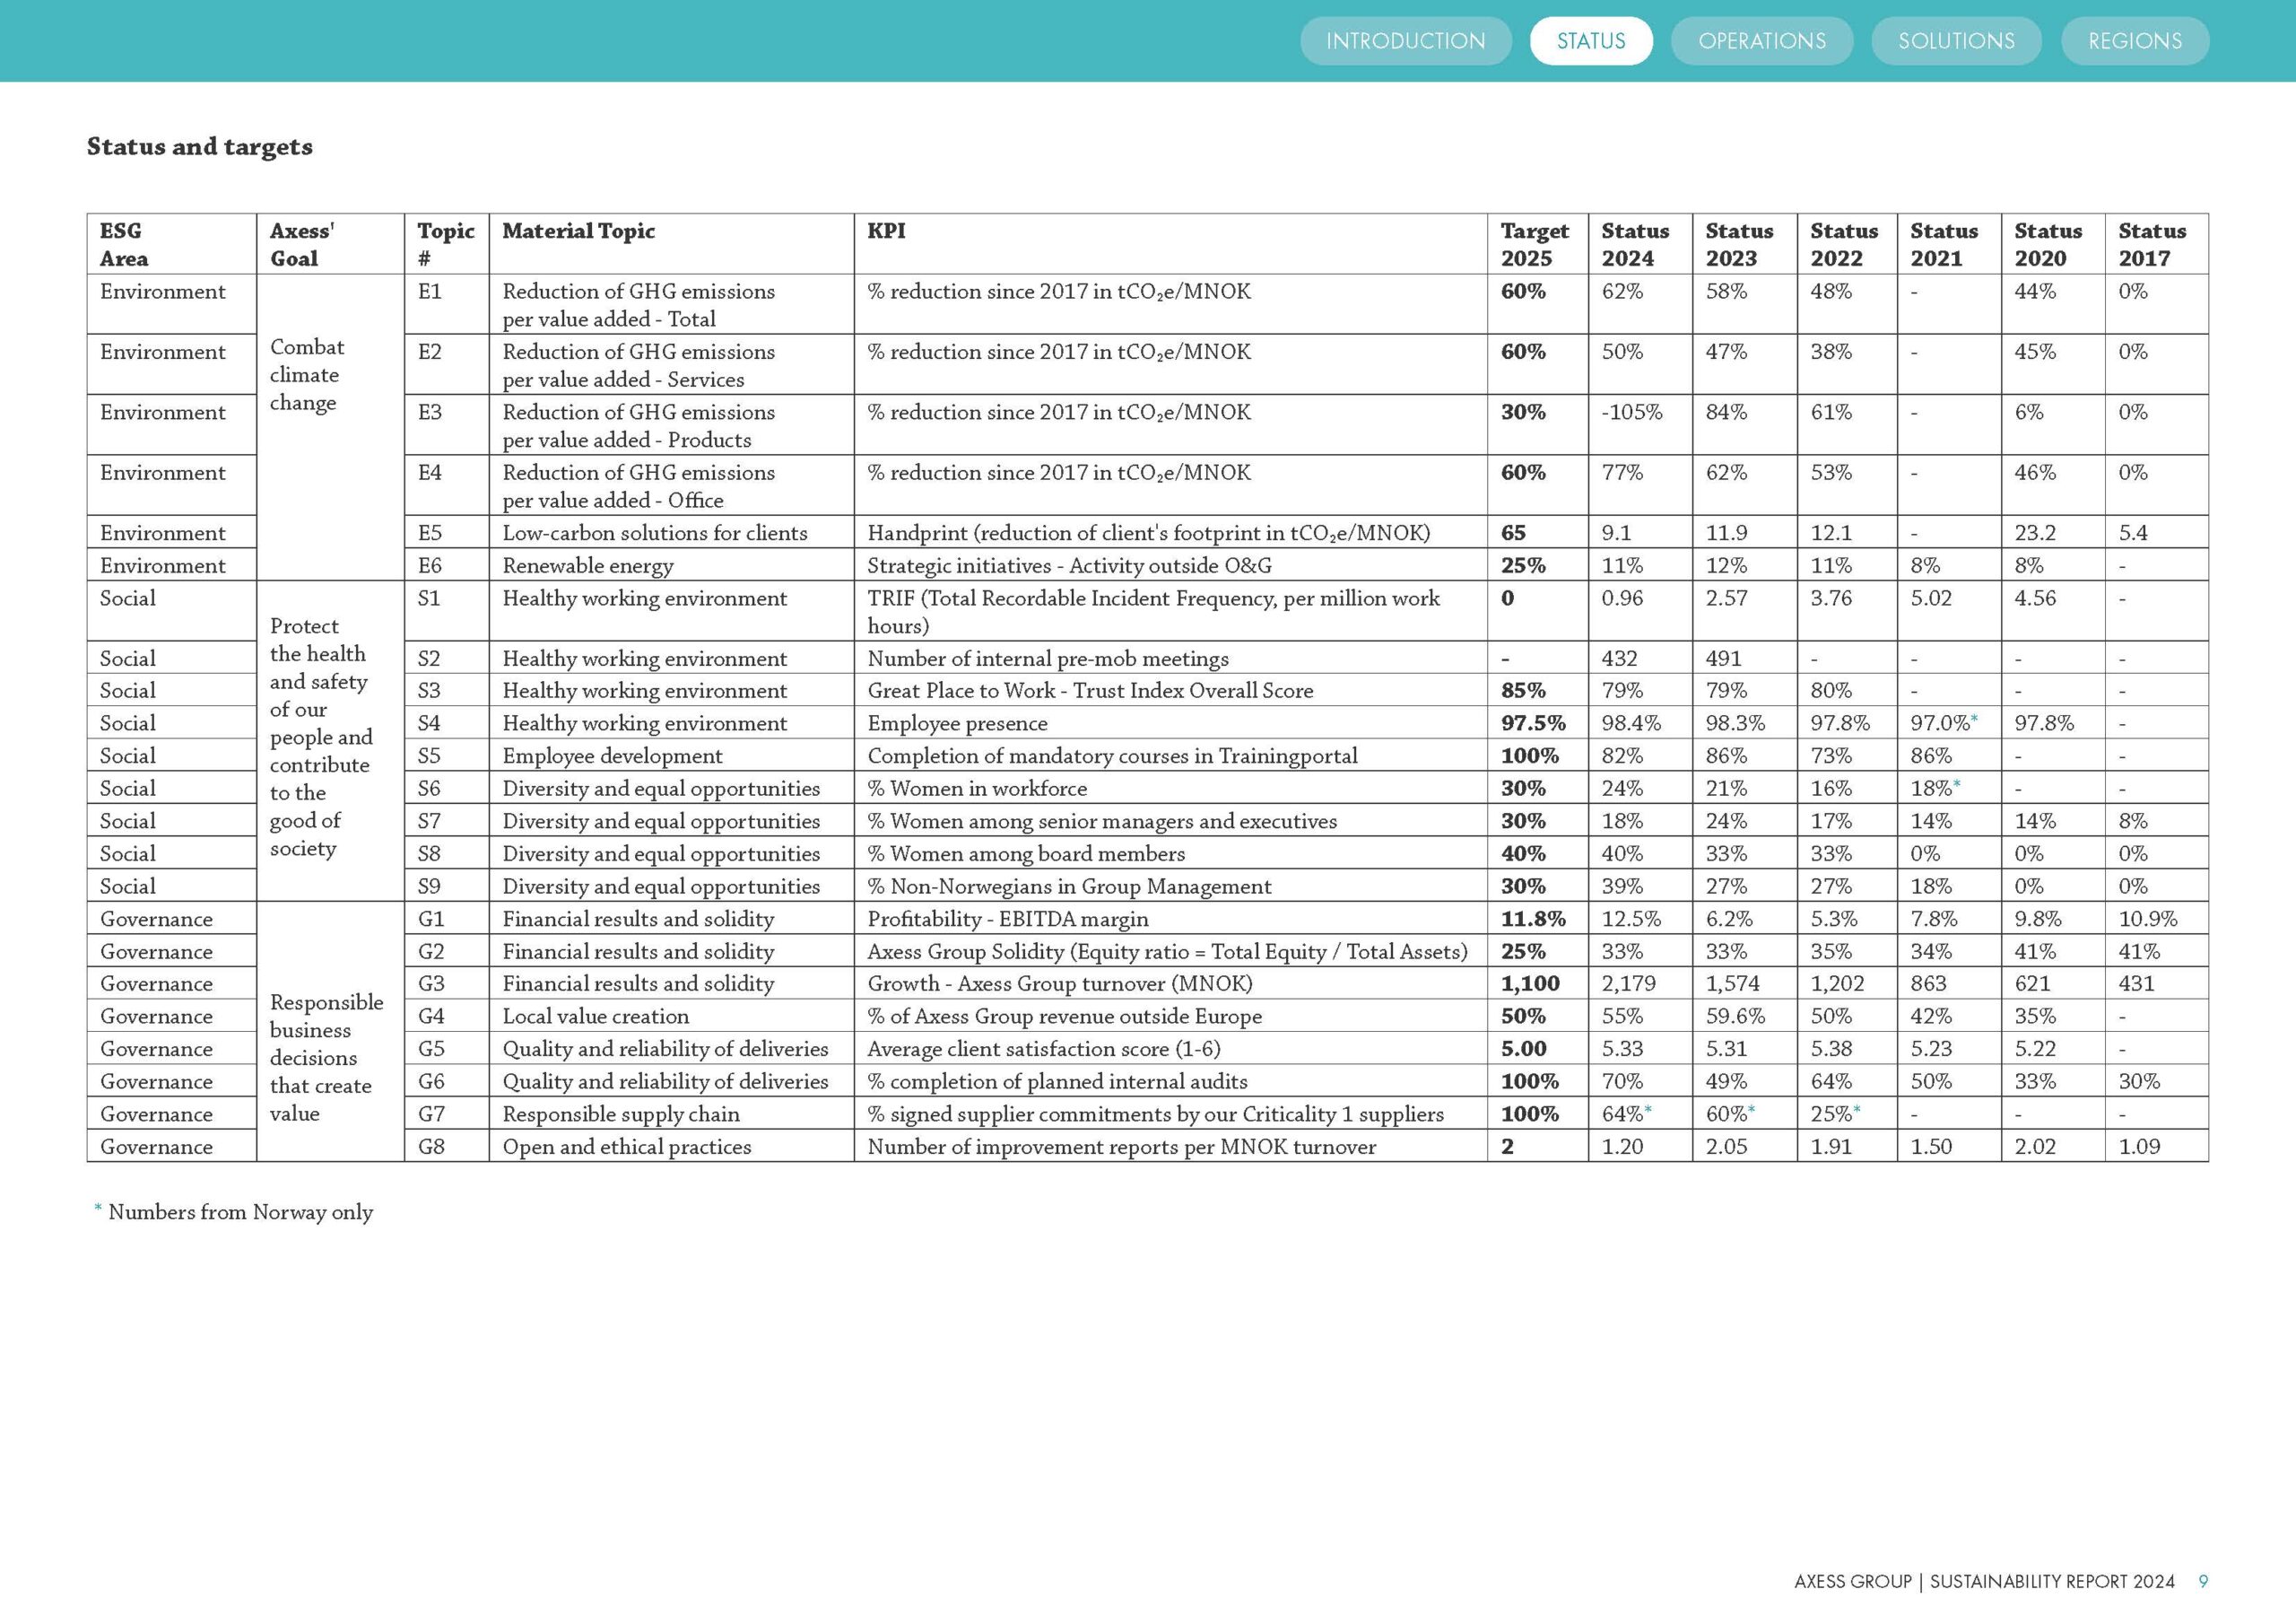Open the INTRODUCTION tab

(x=1405, y=41)
